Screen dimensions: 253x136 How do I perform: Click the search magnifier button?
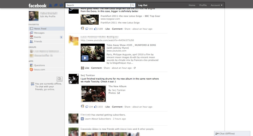point(133,5)
